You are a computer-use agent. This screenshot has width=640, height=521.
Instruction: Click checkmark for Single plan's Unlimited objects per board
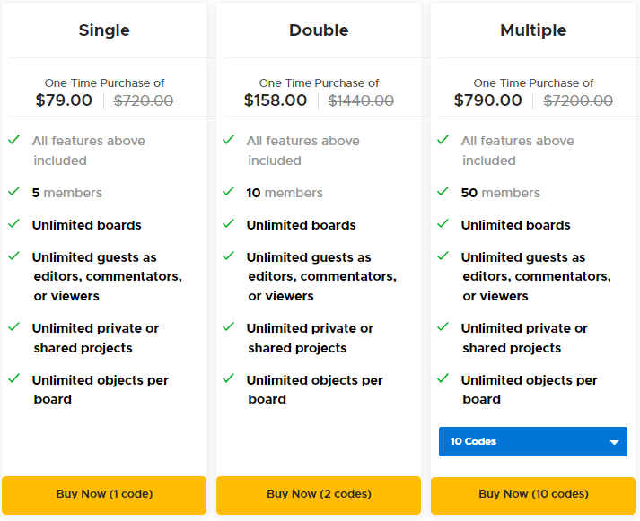[x=14, y=379]
